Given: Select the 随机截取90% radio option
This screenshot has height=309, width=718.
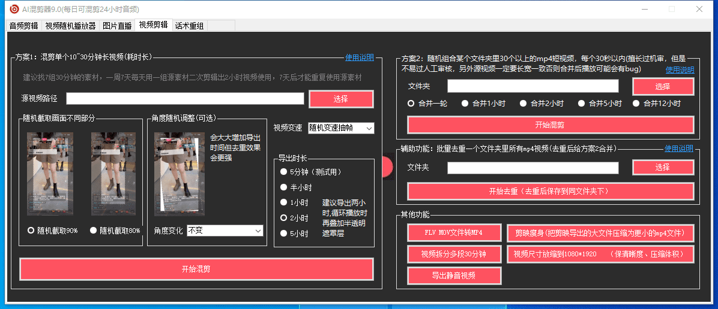Looking at the screenshot, I should (x=31, y=230).
